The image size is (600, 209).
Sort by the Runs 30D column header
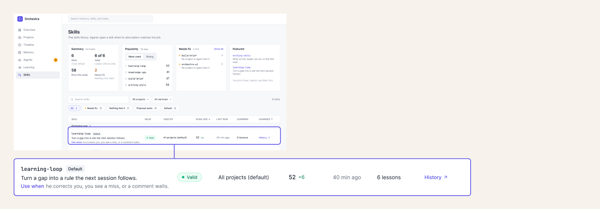203,119
